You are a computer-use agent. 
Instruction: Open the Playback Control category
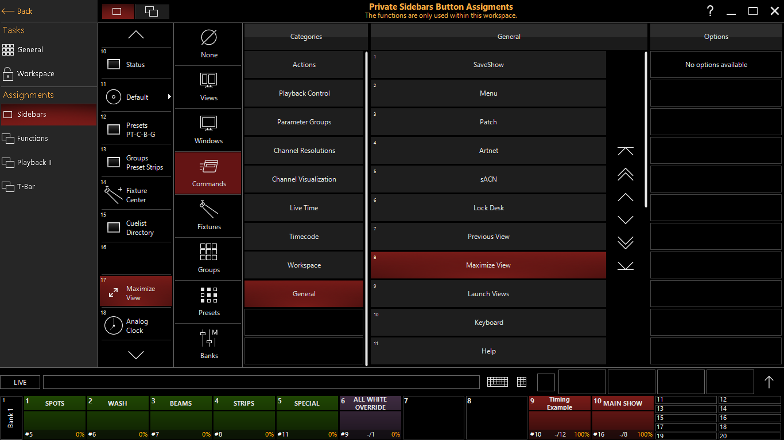coord(304,93)
